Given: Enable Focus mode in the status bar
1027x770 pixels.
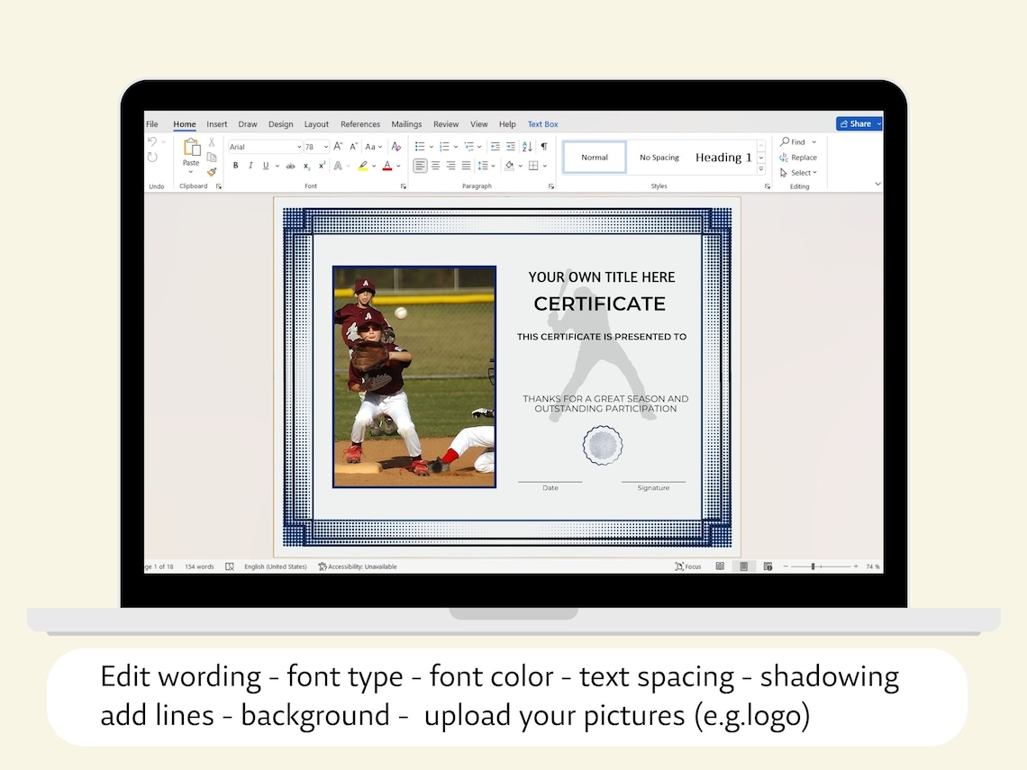Looking at the screenshot, I should pyautogui.click(x=687, y=566).
